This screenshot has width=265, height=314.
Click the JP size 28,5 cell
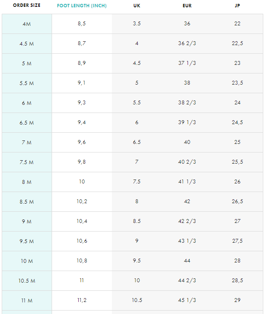pos(237,280)
